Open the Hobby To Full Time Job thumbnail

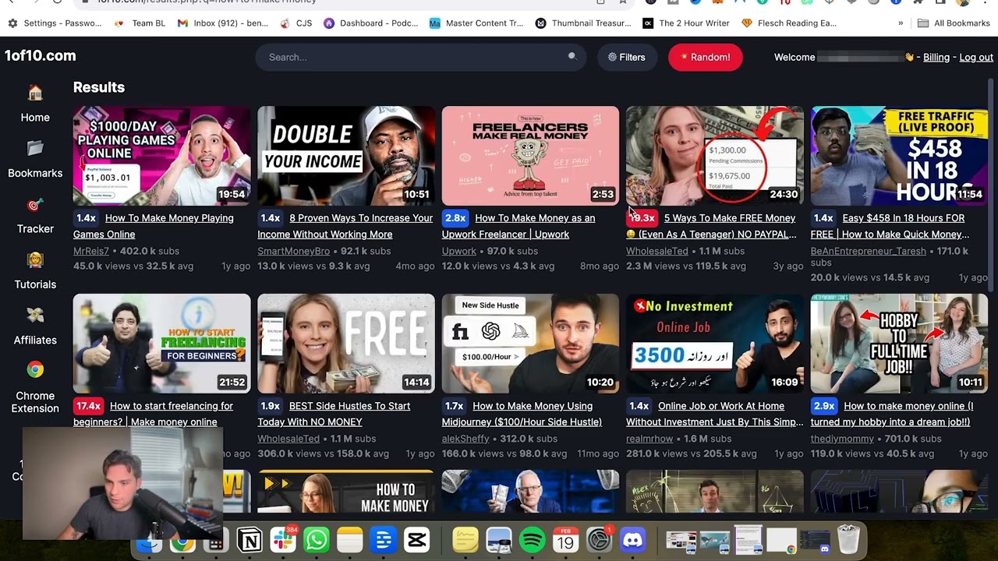pyautogui.click(x=899, y=344)
